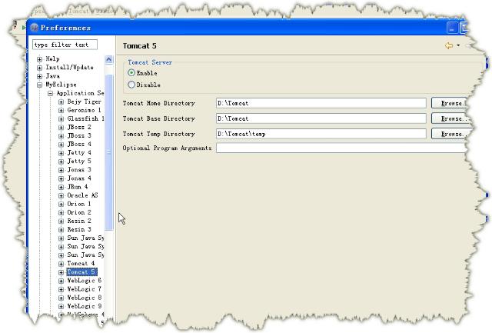Select WebLogic 7 in the tree

click(x=84, y=288)
